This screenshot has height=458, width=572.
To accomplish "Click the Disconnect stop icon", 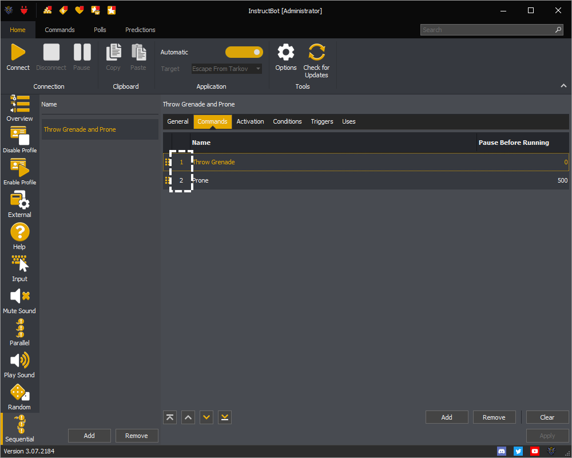I will (51, 52).
